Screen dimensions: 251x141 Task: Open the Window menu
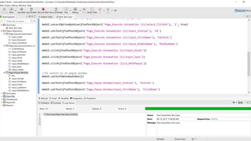tap(22, 5)
